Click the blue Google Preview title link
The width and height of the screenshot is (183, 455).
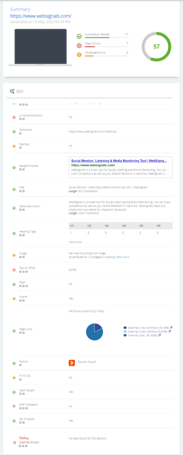pyautogui.click(x=119, y=160)
